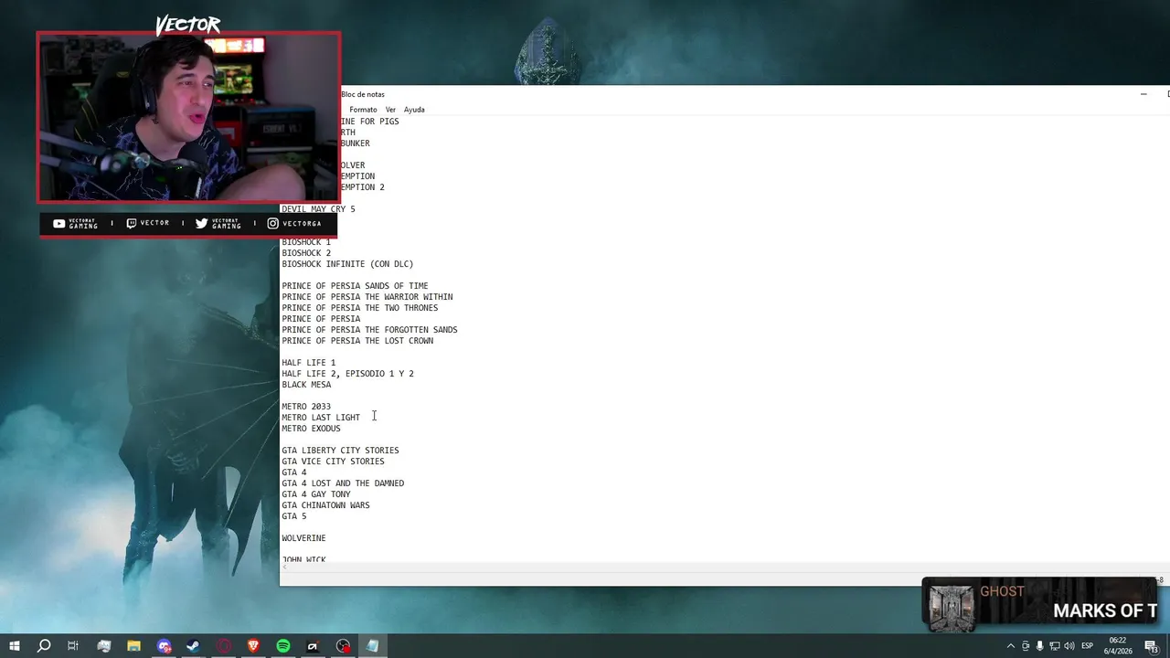
Task: Open File Explorer from the taskbar
Action: click(x=133, y=646)
